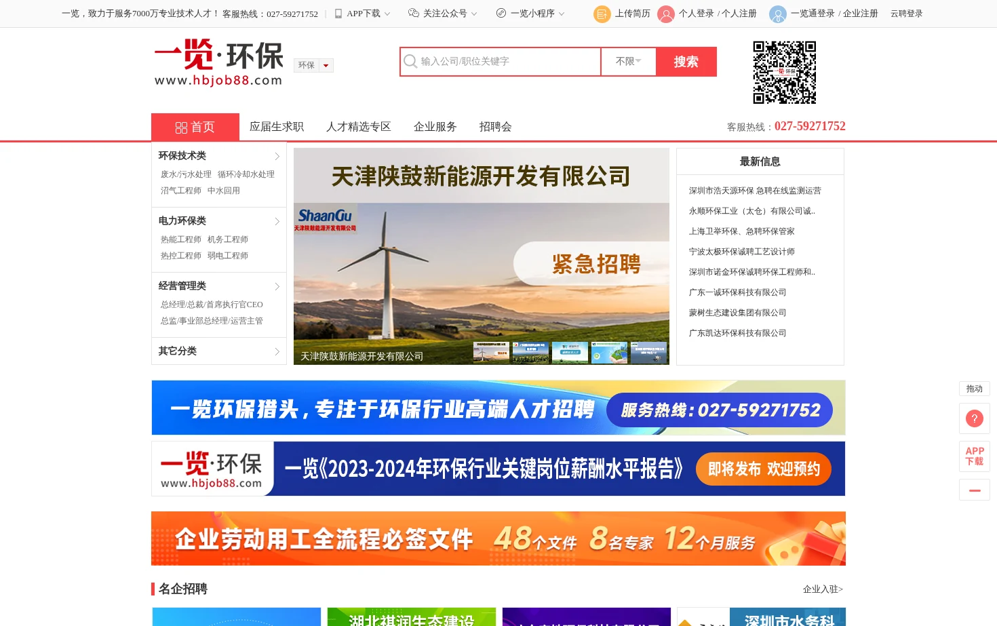Go to the 首页 tab
Viewport: 997px width, 626px height.
(x=195, y=127)
